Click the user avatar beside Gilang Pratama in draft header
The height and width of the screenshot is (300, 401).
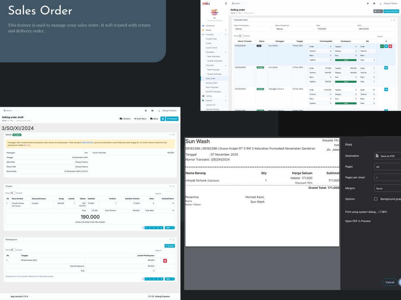coord(159,111)
